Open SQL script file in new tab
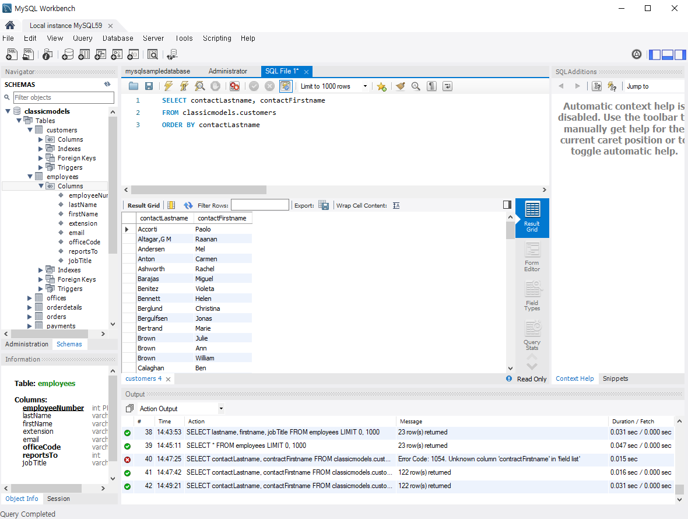Viewport: 688px width, 519px height. pos(28,54)
